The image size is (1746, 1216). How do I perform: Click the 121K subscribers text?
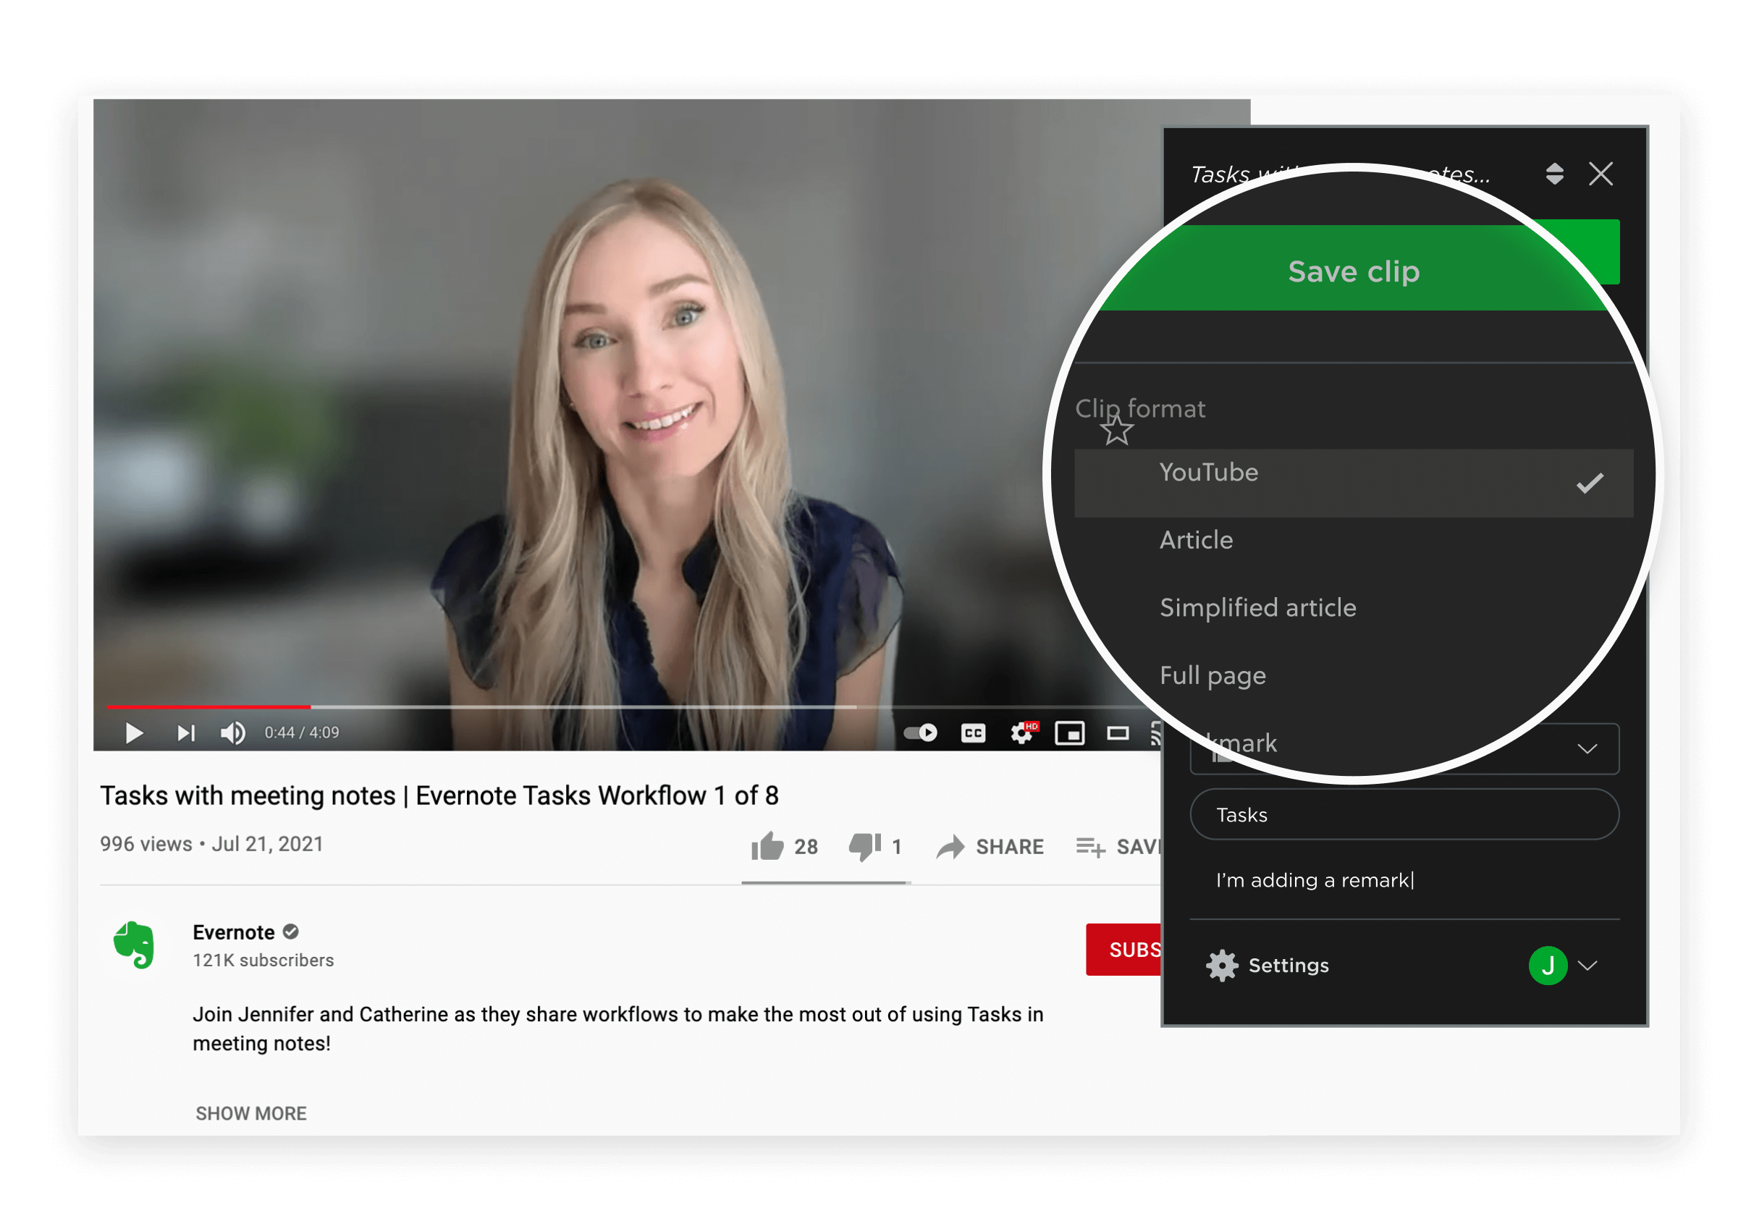[x=263, y=960]
